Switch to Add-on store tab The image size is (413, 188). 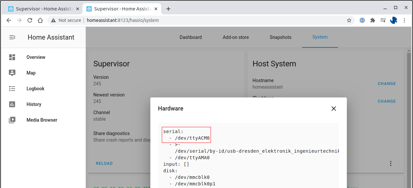(236, 37)
